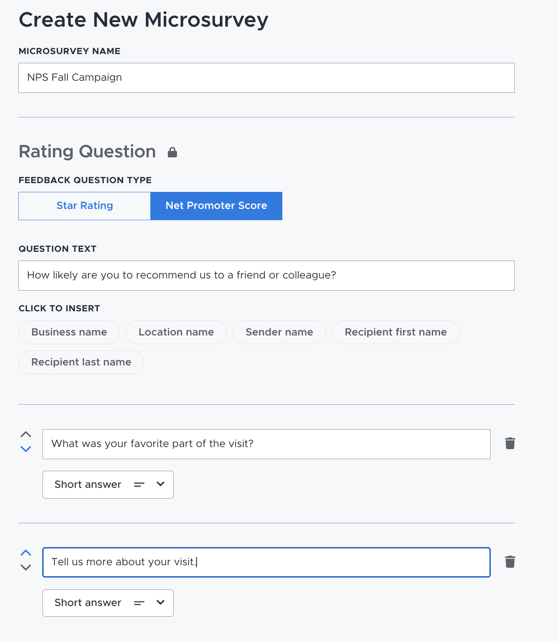The image size is (558, 641).
Task: Delete the 'favorite part of the visit' question
Action: click(x=510, y=443)
